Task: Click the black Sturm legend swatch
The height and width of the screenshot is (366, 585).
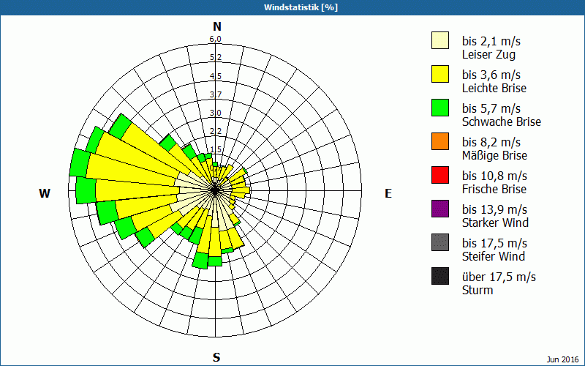Action: click(440, 276)
